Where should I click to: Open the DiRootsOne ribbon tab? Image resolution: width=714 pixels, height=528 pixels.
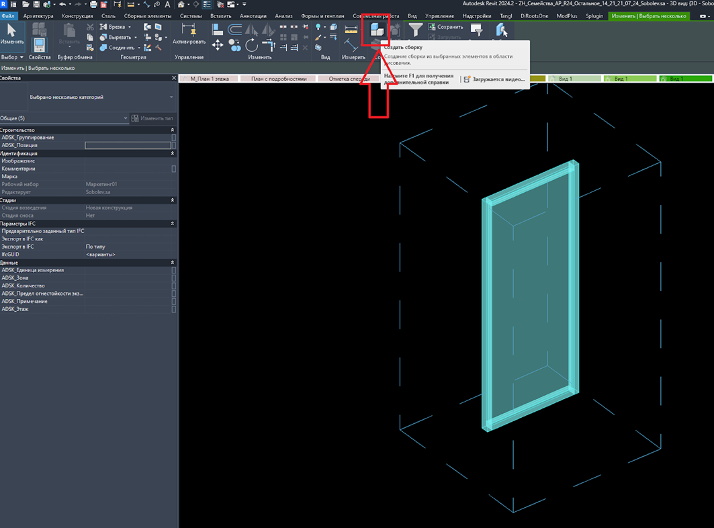point(534,16)
